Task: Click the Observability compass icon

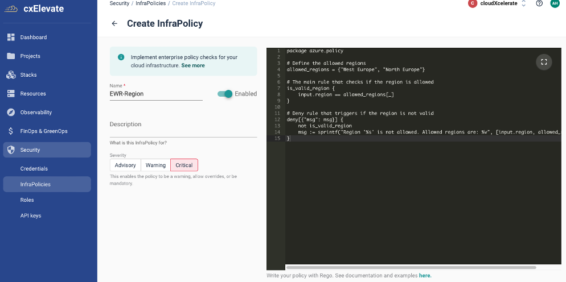Action: [11, 112]
